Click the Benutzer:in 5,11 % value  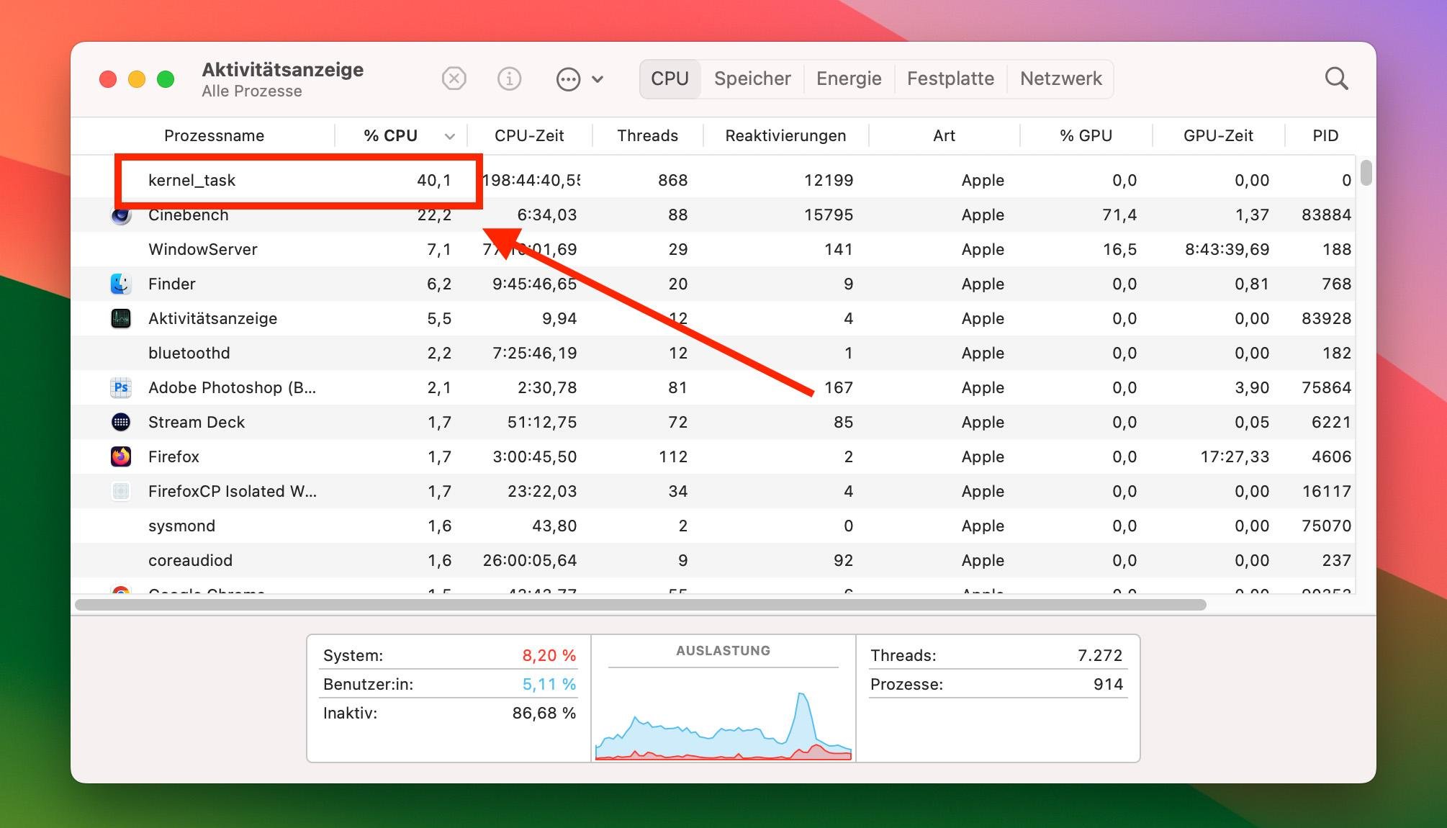pyautogui.click(x=549, y=684)
